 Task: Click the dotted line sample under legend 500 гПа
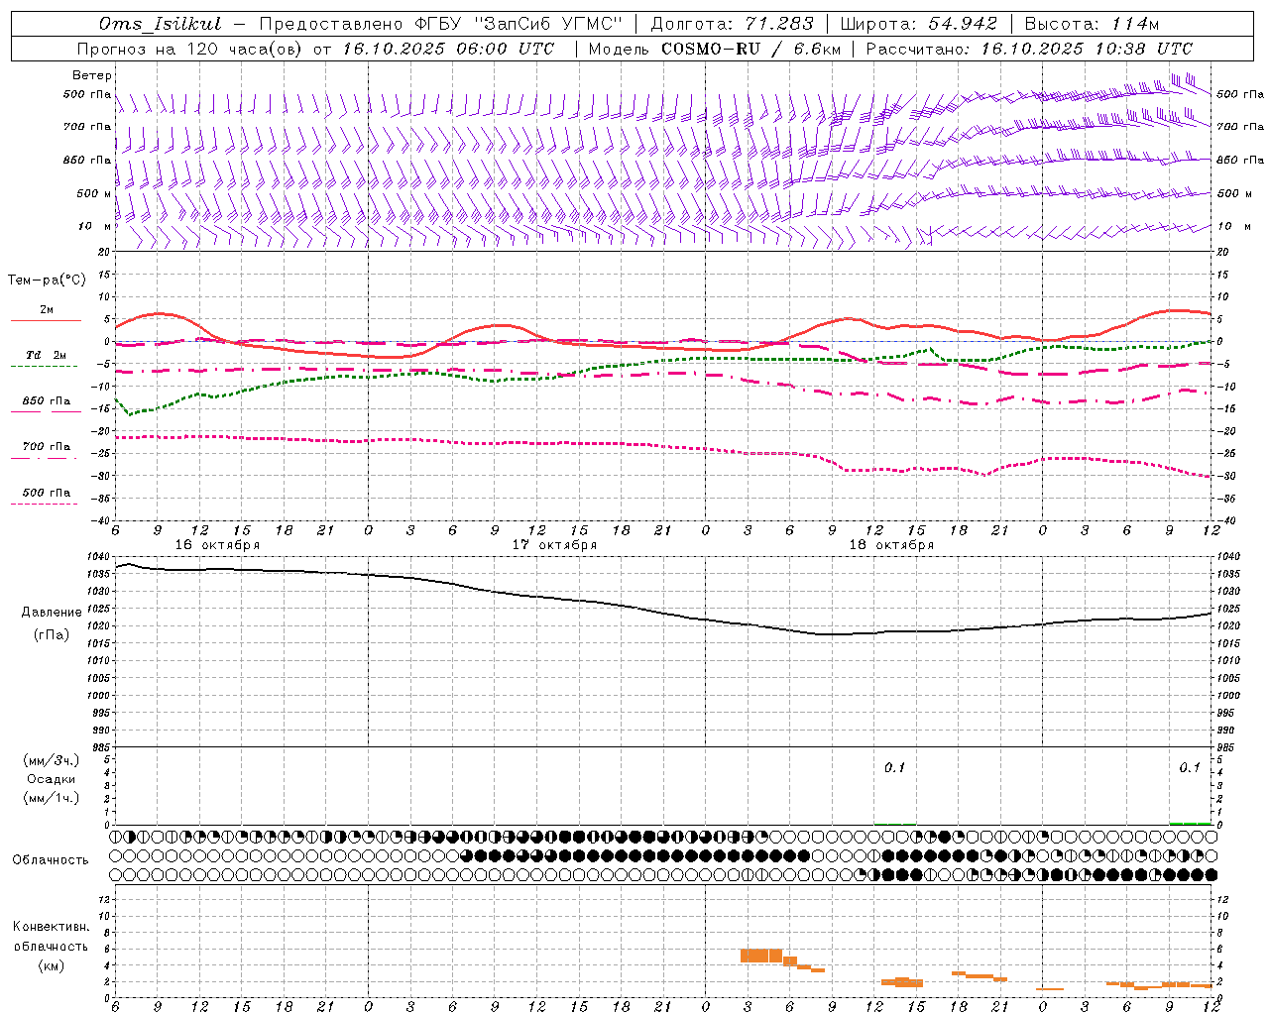pos(44,505)
